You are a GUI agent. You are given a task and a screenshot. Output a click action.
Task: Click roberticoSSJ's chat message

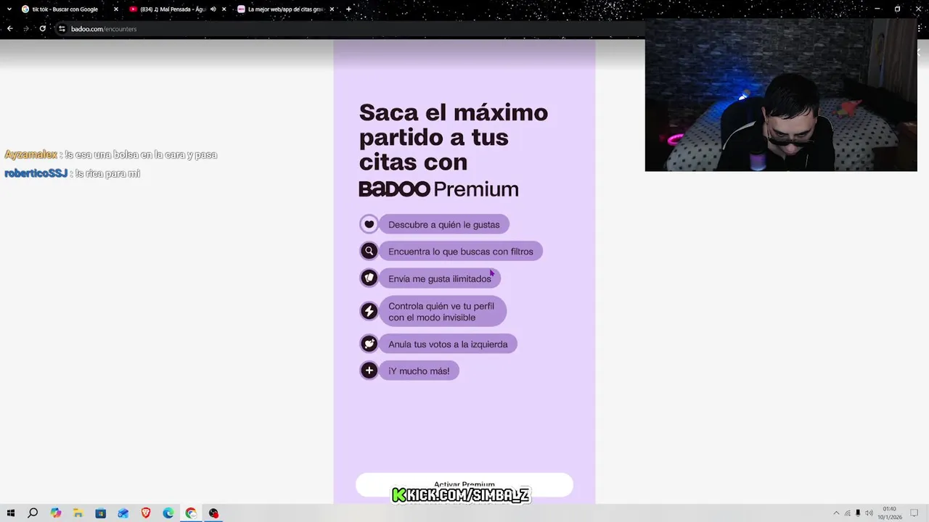tap(73, 173)
